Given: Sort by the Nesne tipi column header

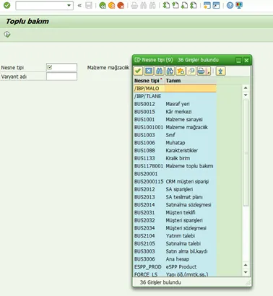Looking at the screenshot, I should pyautogui.click(x=149, y=81).
